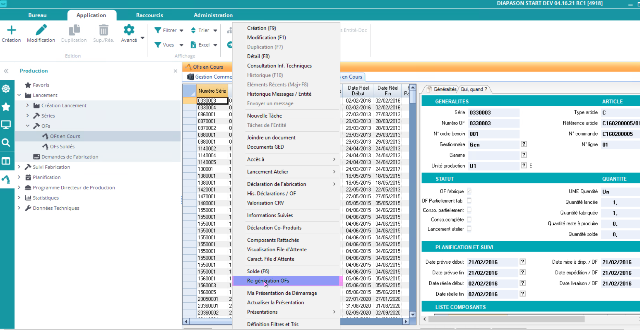640x330 pixels.
Task: Toggle the OF Partiellement fab. checkbox
Action: click(469, 201)
